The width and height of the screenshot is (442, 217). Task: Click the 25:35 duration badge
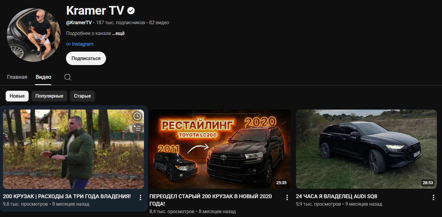[281, 183]
